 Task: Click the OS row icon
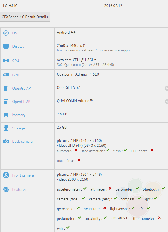(6, 33)
